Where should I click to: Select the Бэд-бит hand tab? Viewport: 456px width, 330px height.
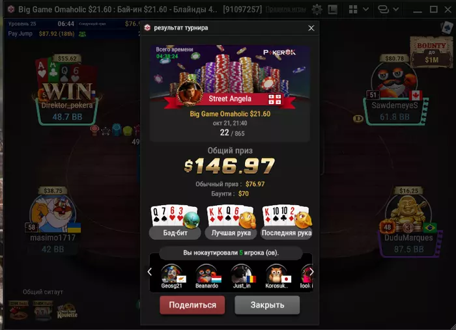click(x=175, y=233)
